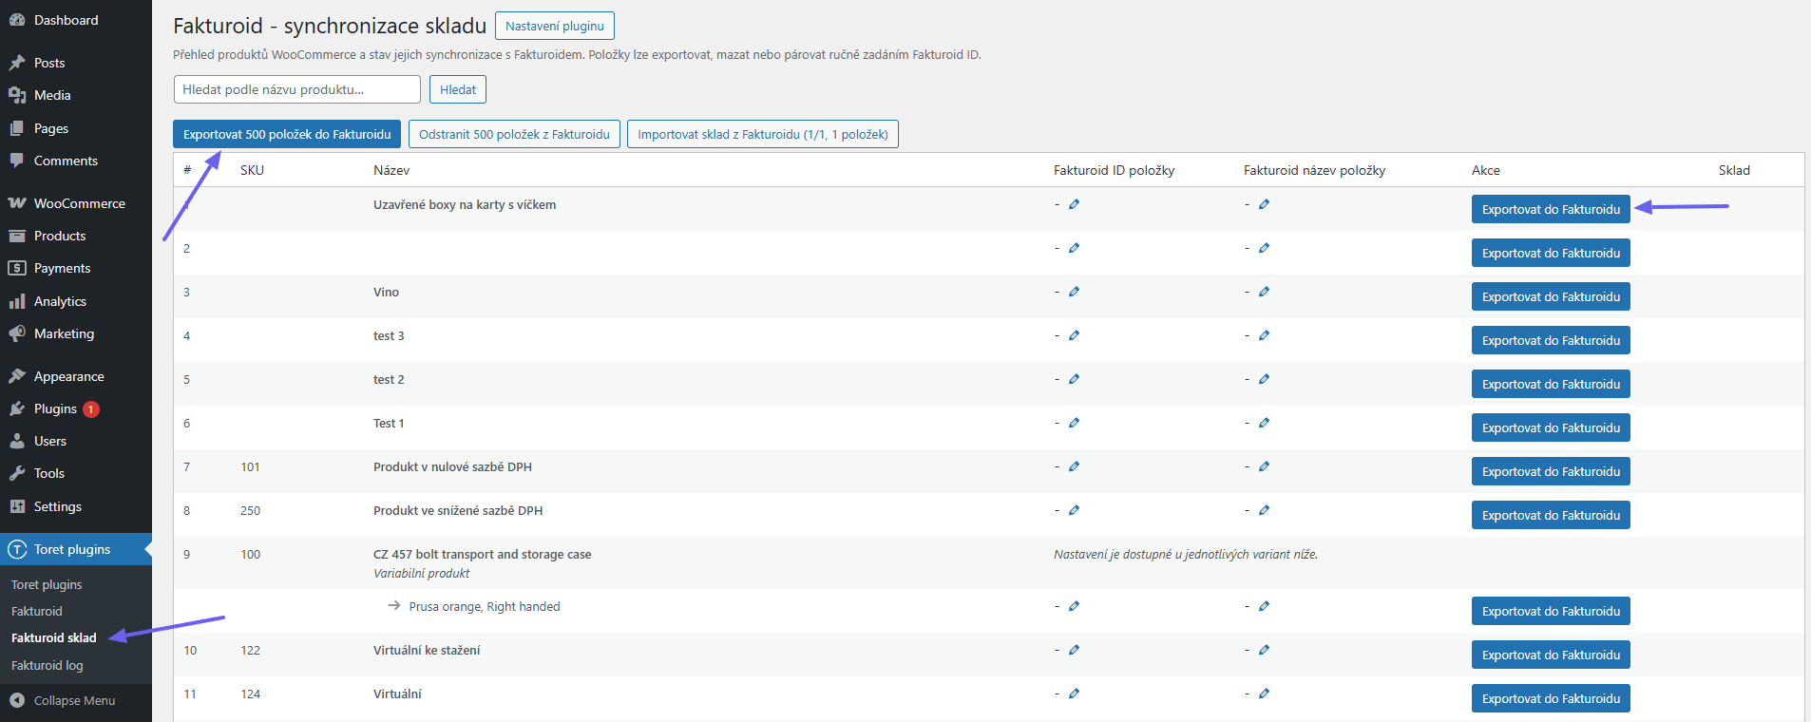Click the Dashboard icon in sidebar
The width and height of the screenshot is (1811, 722).
coord(17,20)
